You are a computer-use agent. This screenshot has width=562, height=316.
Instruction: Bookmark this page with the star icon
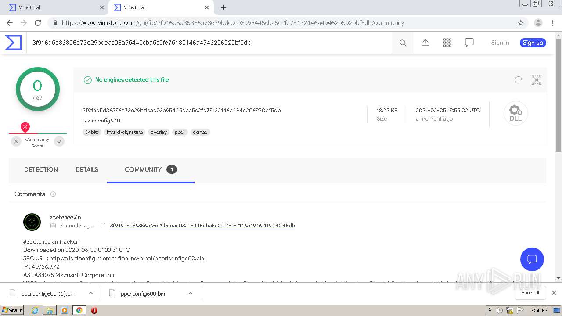point(521,23)
